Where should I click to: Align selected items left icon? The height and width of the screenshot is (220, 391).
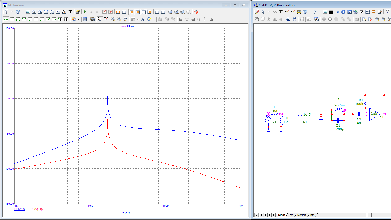click(x=181, y=19)
